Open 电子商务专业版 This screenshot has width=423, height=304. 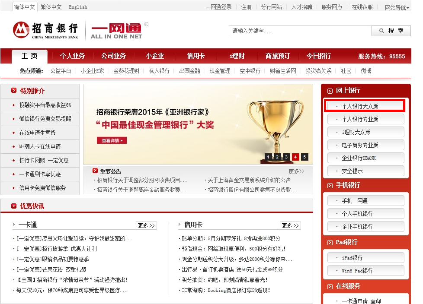pos(365,145)
